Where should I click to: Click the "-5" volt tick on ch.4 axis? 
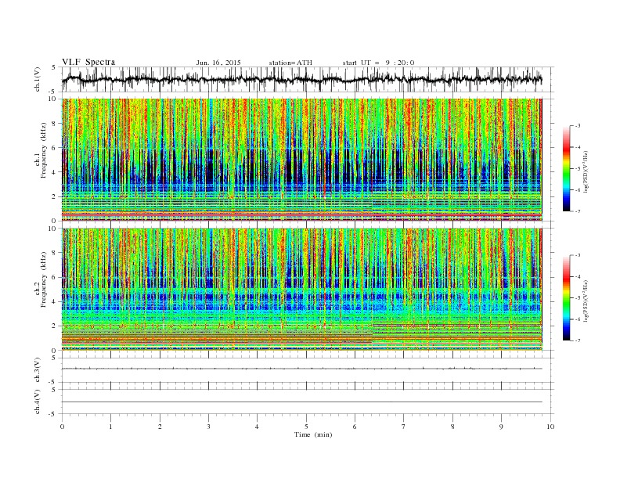point(53,414)
